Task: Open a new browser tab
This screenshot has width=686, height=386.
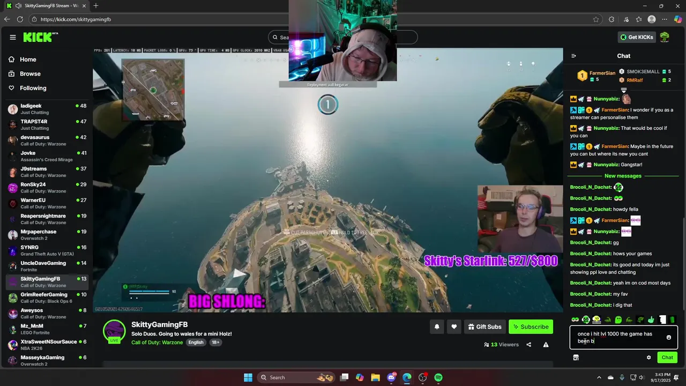Action: pos(96,6)
